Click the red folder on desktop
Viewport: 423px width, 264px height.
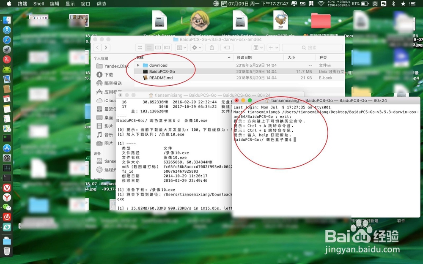[321, 20]
